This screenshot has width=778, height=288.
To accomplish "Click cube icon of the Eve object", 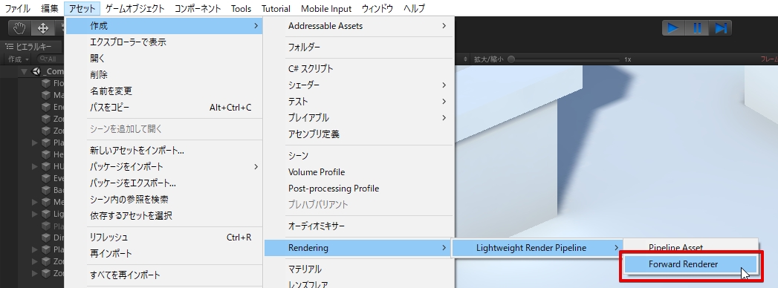I will click(x=47, y=178).
